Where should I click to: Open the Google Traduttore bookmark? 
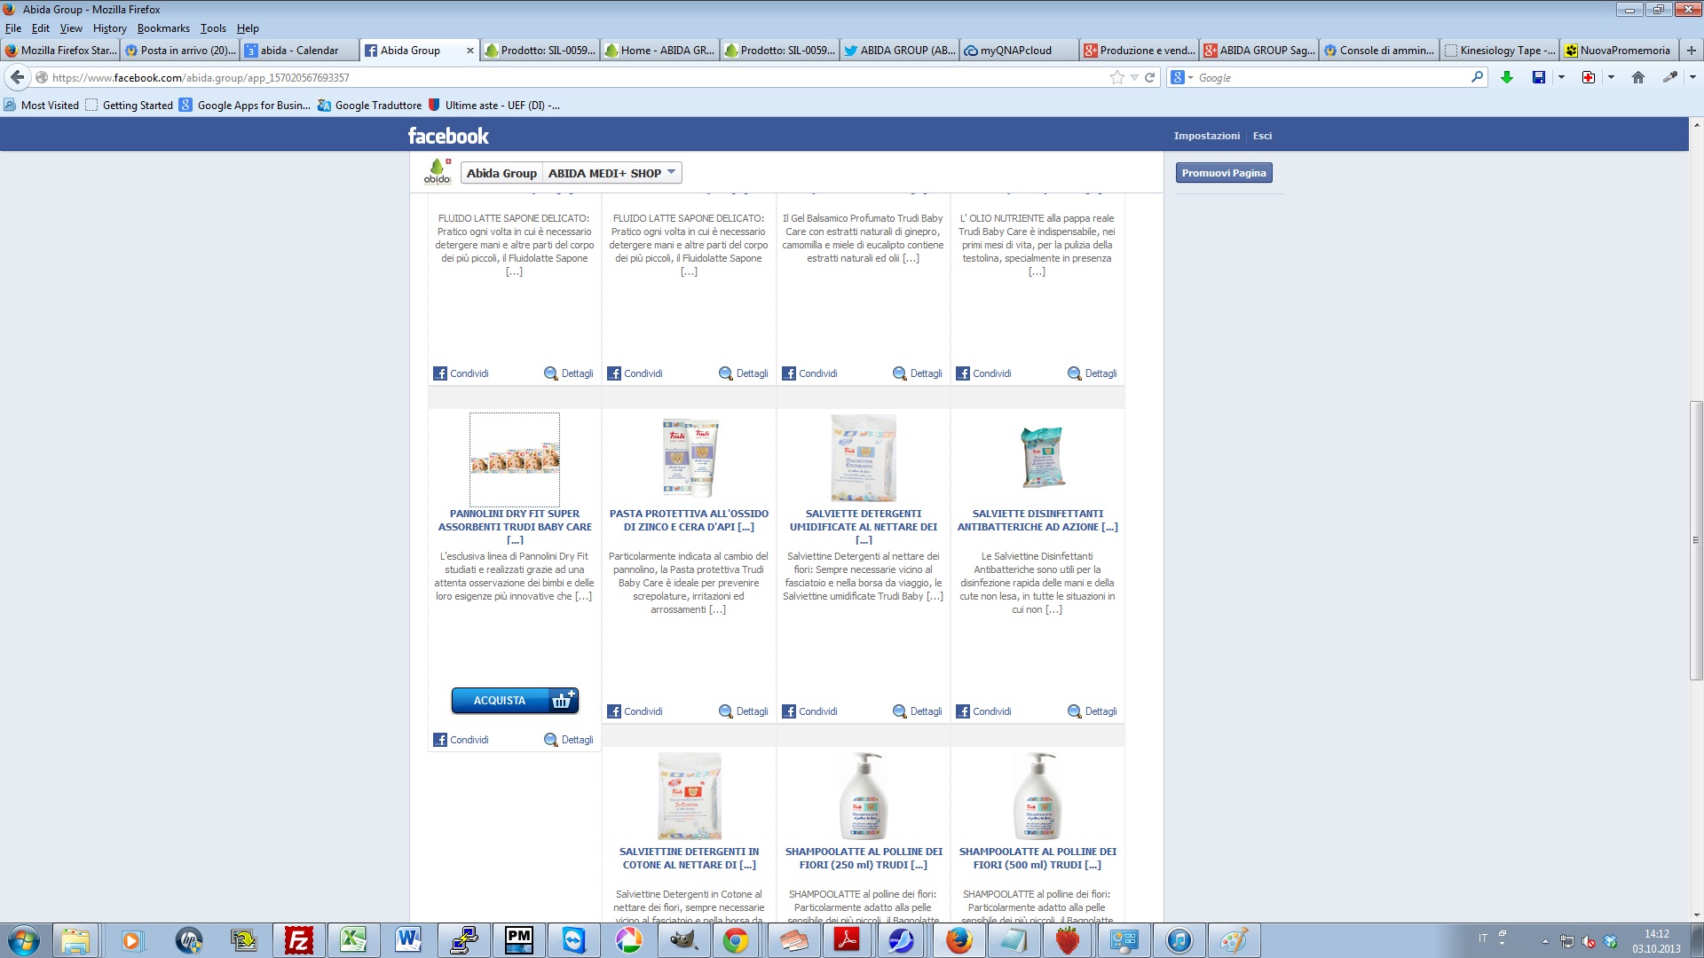click(x=369, y=105)
